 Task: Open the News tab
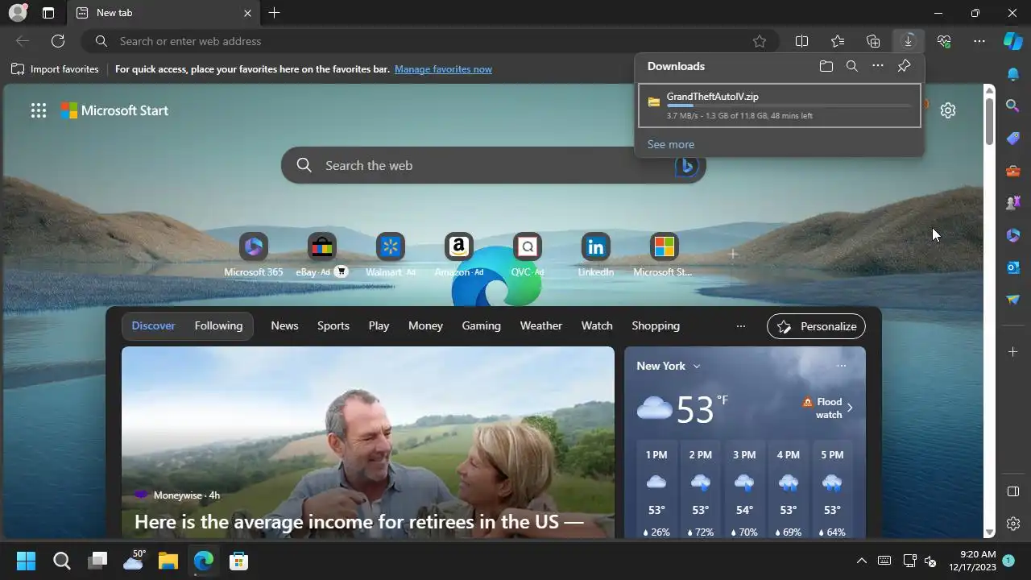pos(284,325)
